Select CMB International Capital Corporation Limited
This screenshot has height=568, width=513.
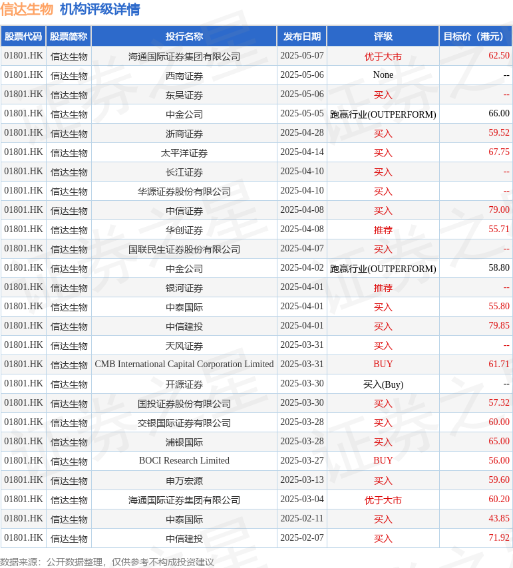184,364
